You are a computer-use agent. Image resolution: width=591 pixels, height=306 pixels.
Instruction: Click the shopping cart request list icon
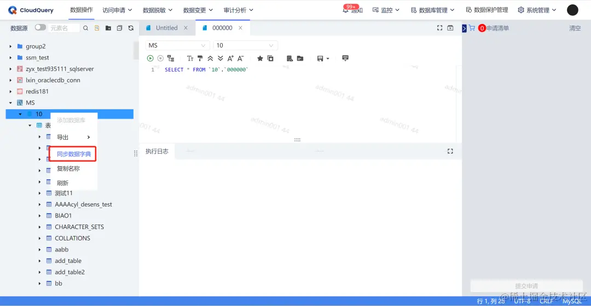click(472, 28)
